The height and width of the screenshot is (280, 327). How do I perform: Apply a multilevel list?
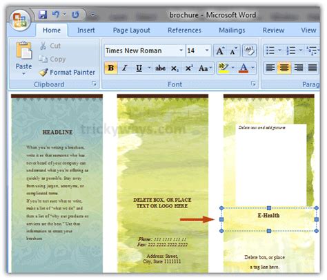point(312,50)
